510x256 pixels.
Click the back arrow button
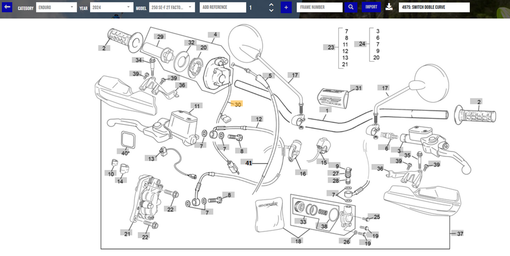[7, 7]
